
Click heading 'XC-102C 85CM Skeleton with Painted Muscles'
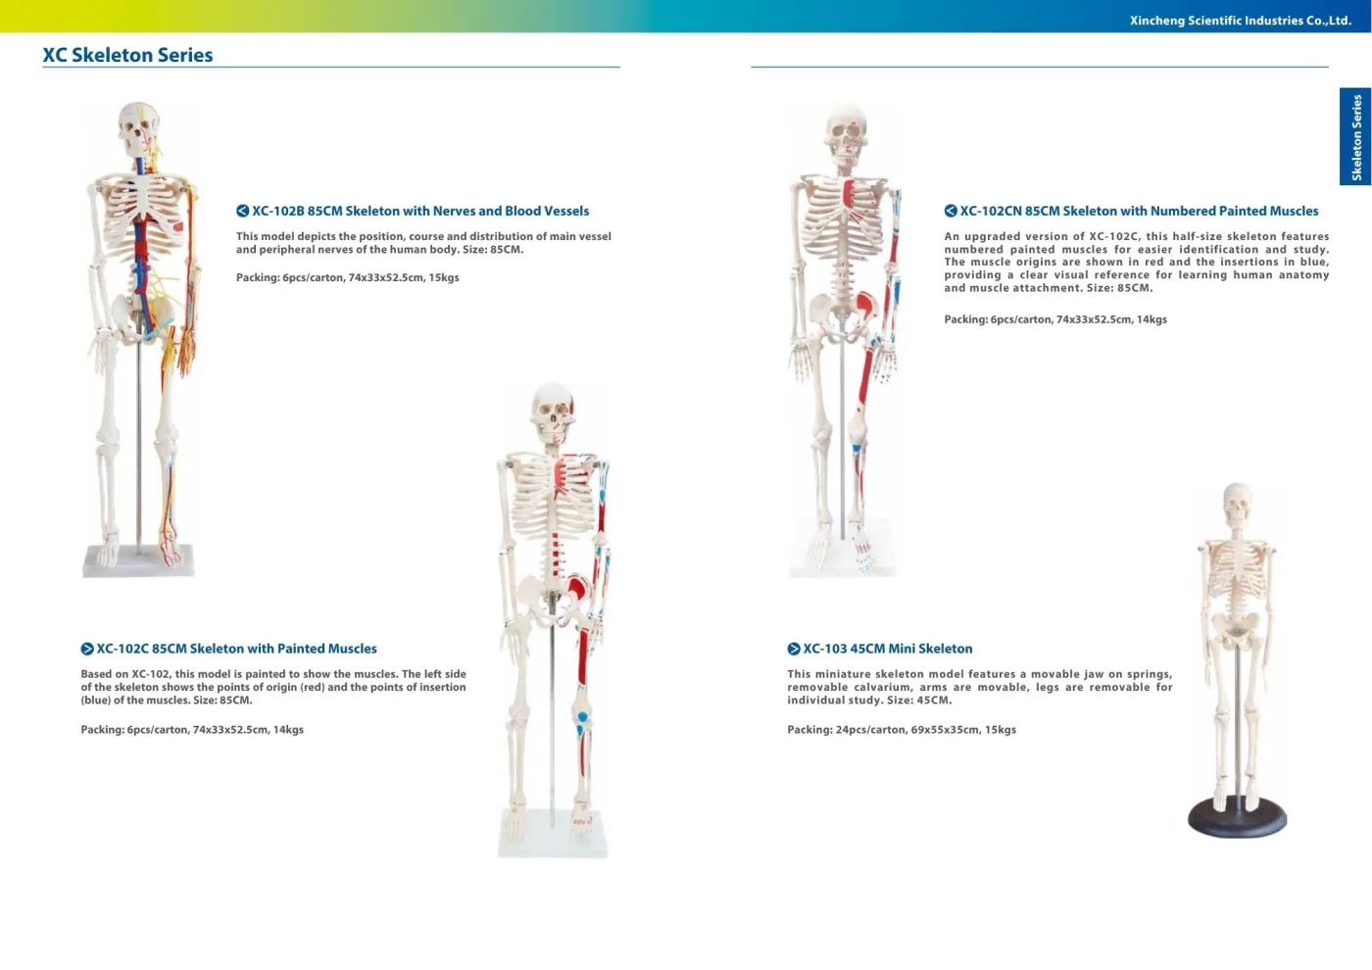click(236, 649)
